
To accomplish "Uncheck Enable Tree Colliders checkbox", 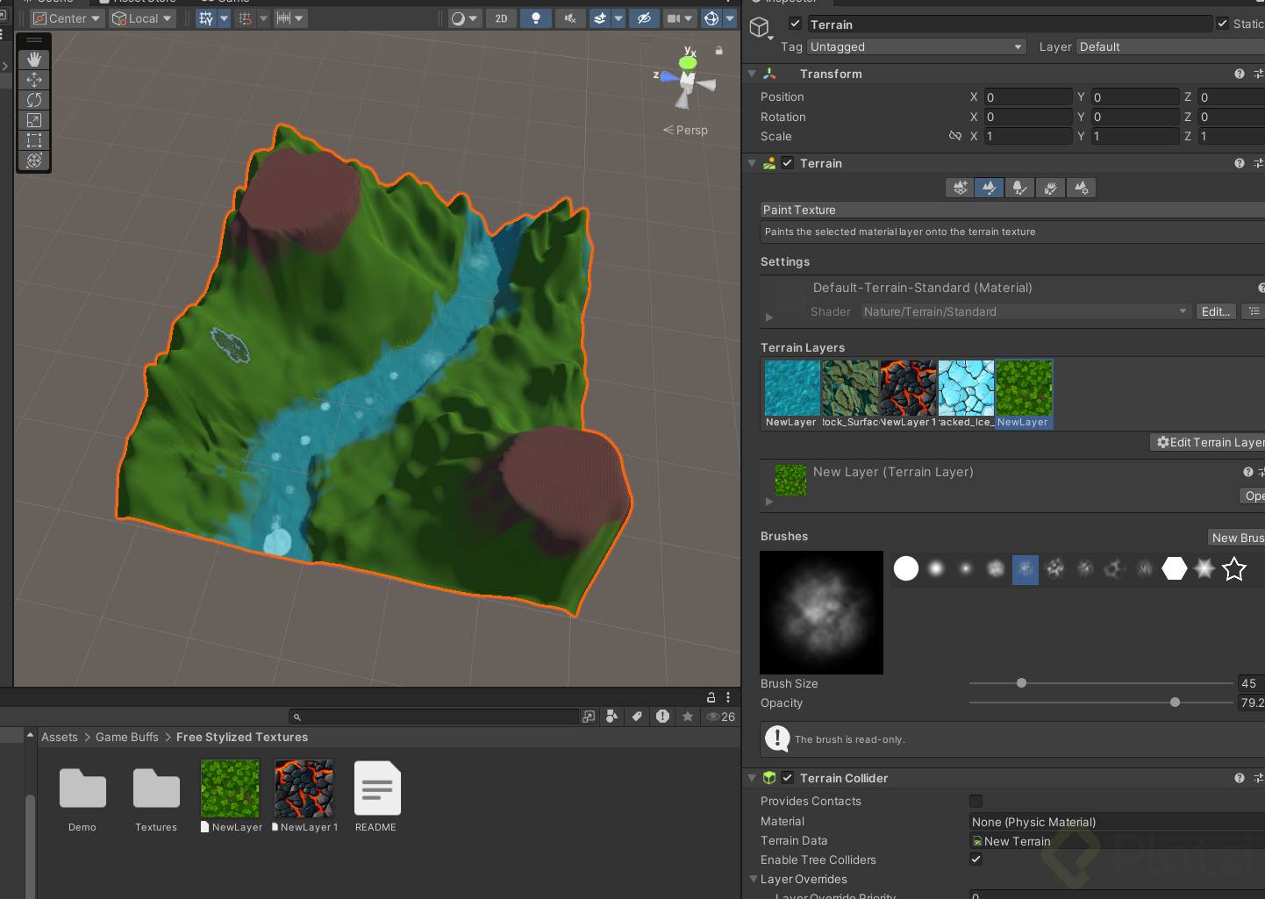I will (976, 860).
